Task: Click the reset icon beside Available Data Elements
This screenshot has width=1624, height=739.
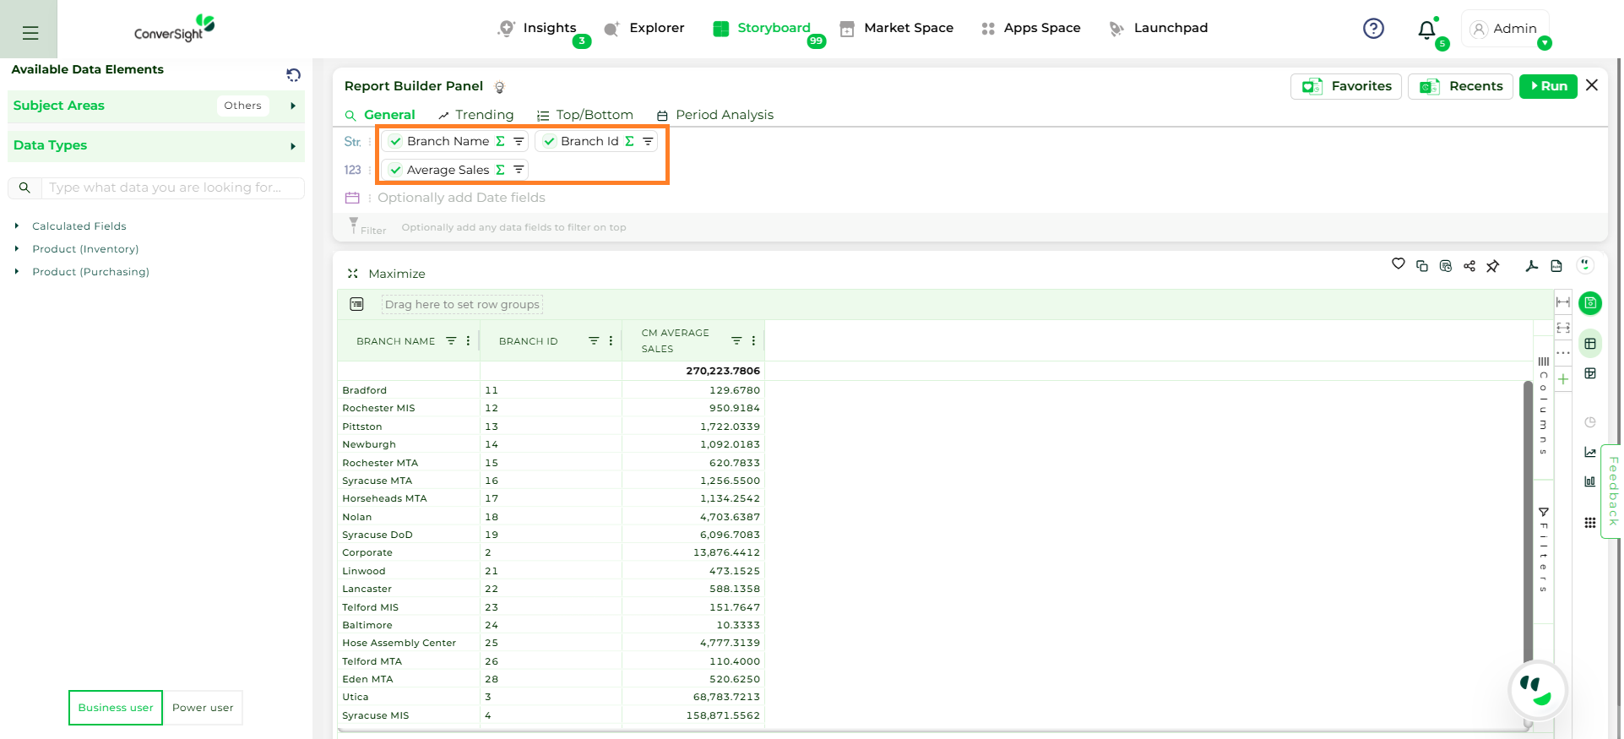Action: pos(293,75)
